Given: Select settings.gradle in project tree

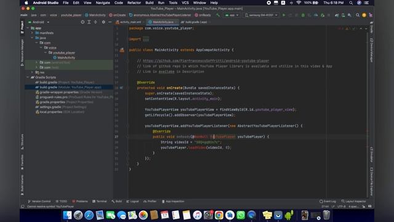Looking at the screenshot, I should pyautogui.click(x=62, y=107).
